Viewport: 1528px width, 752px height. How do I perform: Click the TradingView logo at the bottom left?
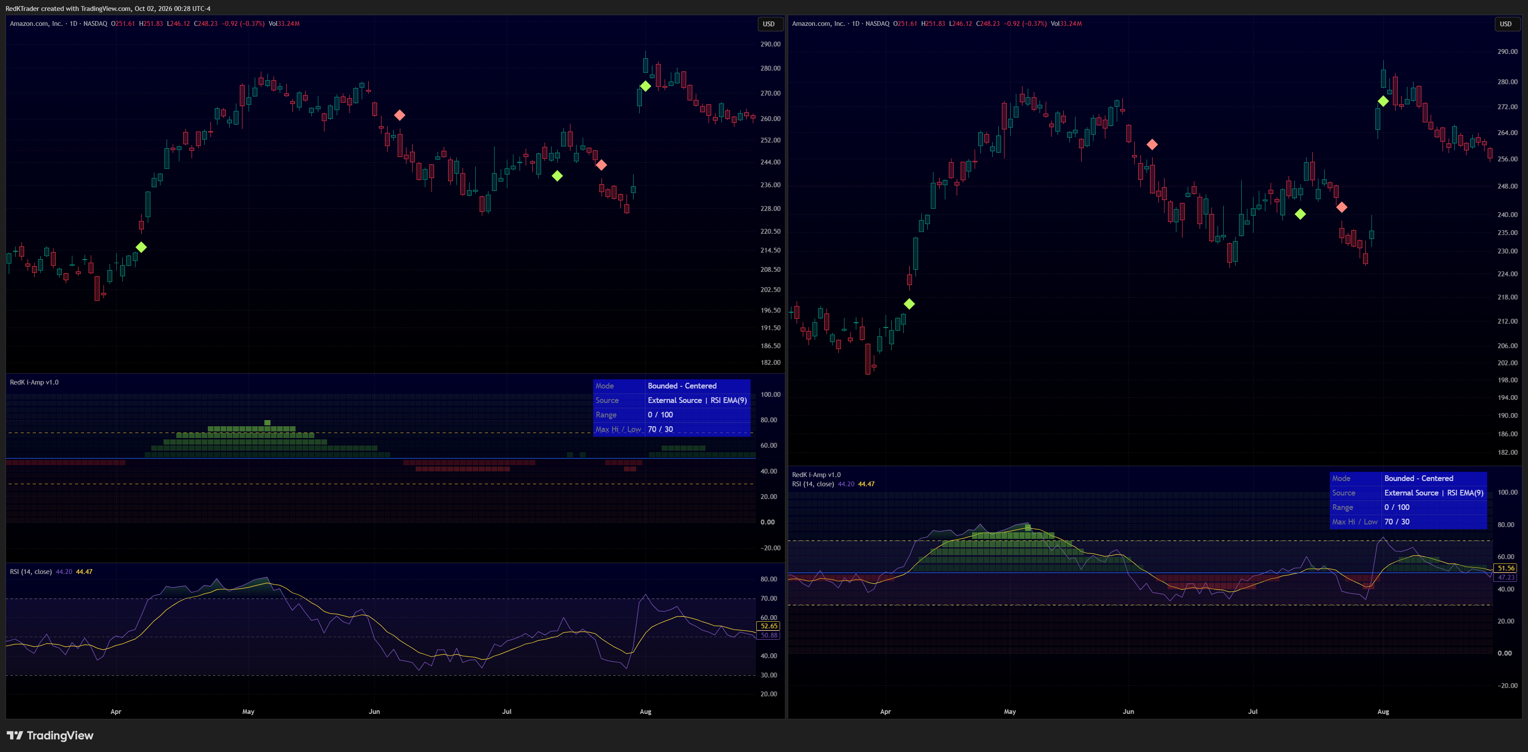tap(50, 735)
